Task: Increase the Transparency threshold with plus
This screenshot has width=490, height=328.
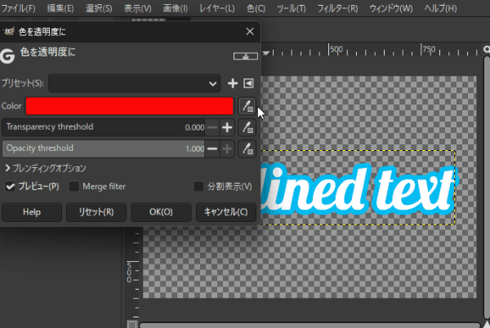Action: tap(227, 127)
